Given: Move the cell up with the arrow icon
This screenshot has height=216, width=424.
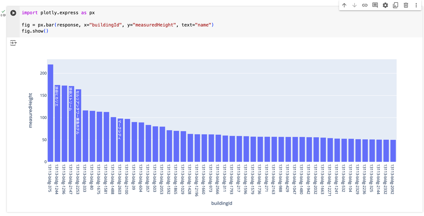Looking at the screenshot, I should 344,5.
